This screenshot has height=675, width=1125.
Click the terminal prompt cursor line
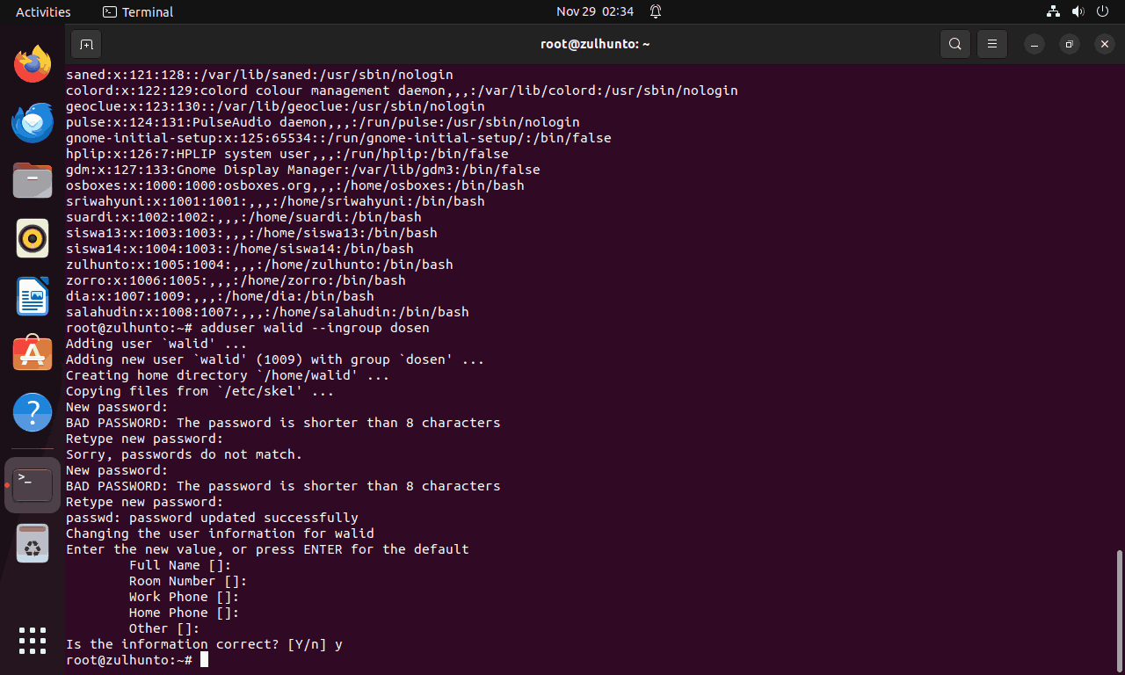(137, 659)
